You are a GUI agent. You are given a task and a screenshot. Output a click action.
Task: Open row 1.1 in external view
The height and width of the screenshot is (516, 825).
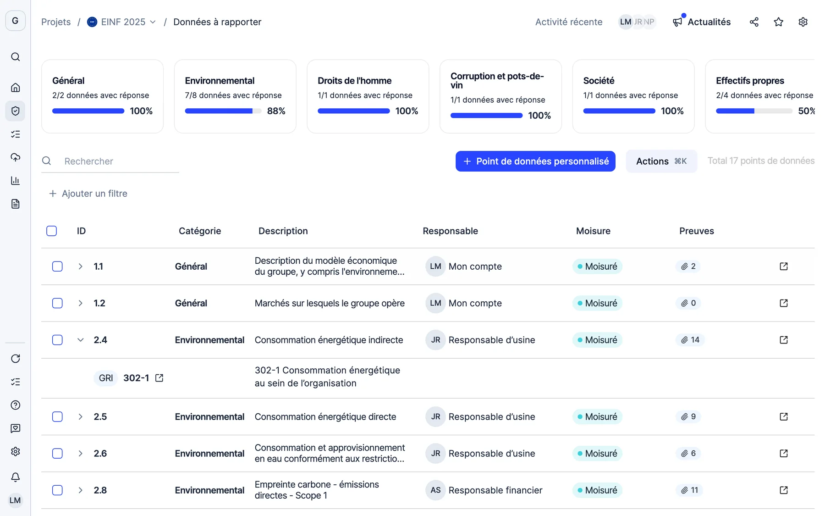coord(784,266)
